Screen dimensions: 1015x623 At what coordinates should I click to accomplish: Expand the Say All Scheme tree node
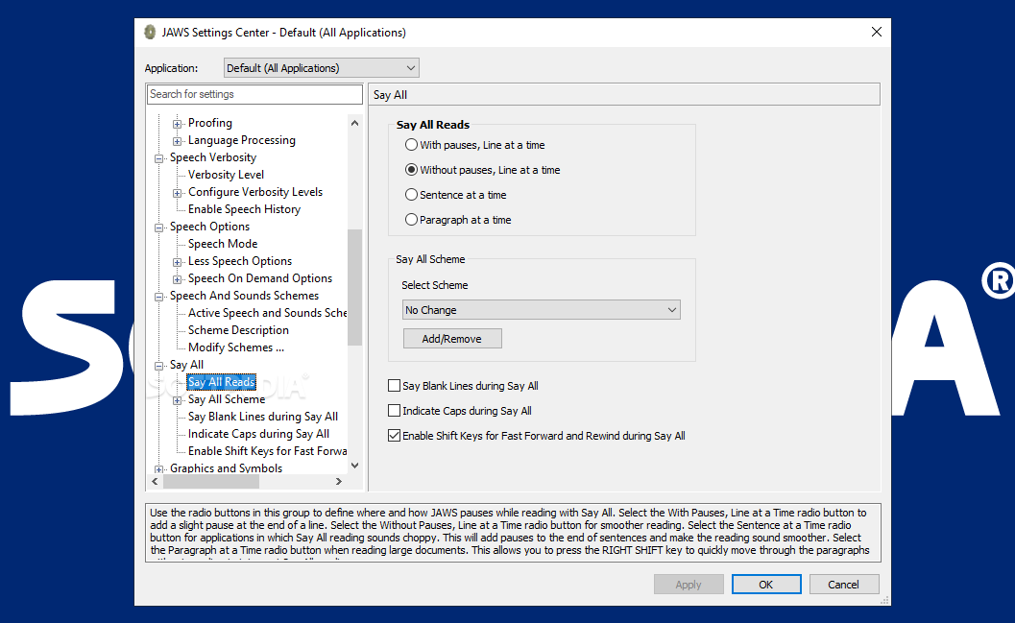click(x=177, y=400)
